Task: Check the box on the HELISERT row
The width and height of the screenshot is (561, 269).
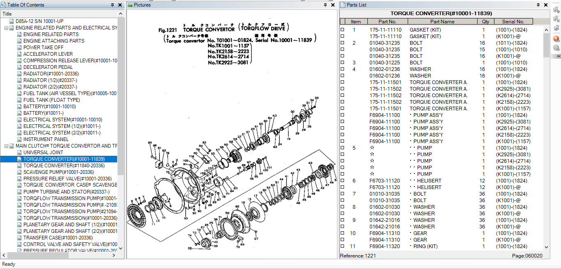Action: pos(342,180)
